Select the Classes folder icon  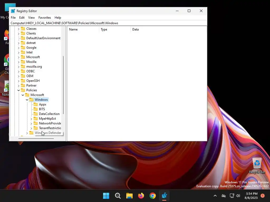(23, 29)
